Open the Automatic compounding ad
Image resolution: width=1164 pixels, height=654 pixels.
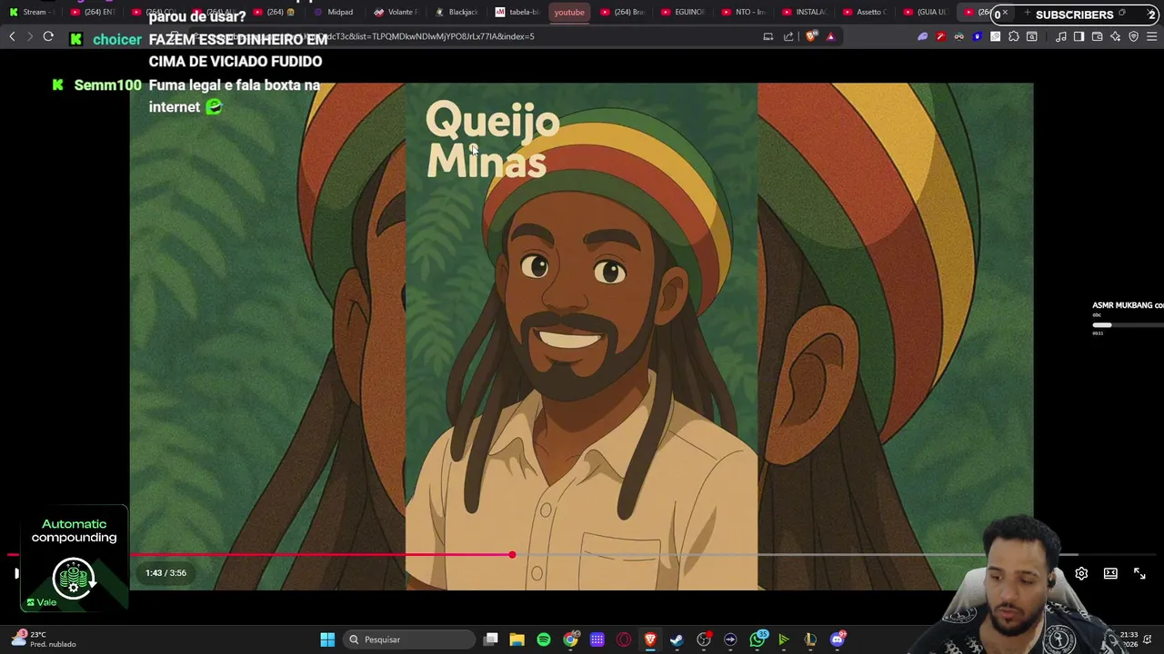74,559
